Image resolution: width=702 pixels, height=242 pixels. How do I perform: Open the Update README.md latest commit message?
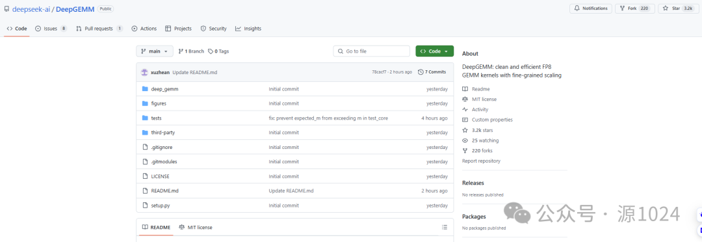[195, 72]
